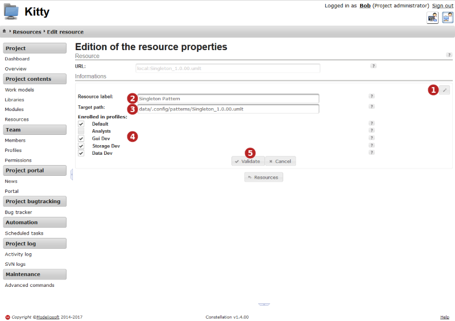Open help icon next to Target path

pyautogui.click(x=371, y=106)
